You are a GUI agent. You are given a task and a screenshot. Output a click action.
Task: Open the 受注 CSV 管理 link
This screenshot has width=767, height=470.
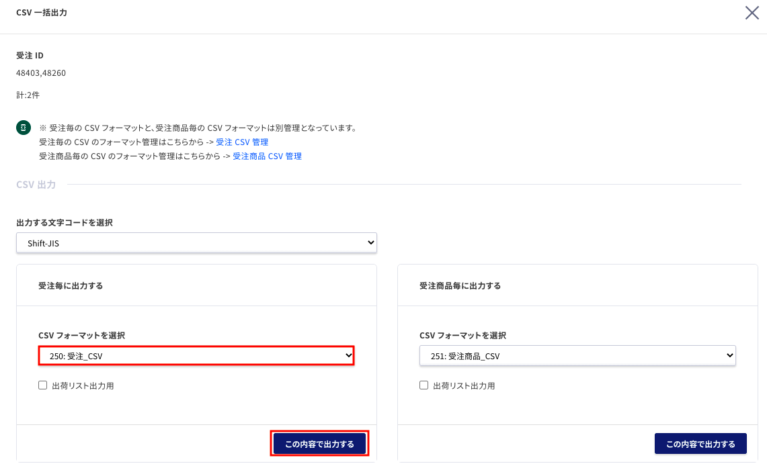pyautogui.click(x=242, y=142)
